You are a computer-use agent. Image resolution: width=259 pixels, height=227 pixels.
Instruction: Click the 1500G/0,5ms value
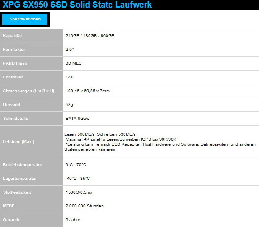[79, 192]
